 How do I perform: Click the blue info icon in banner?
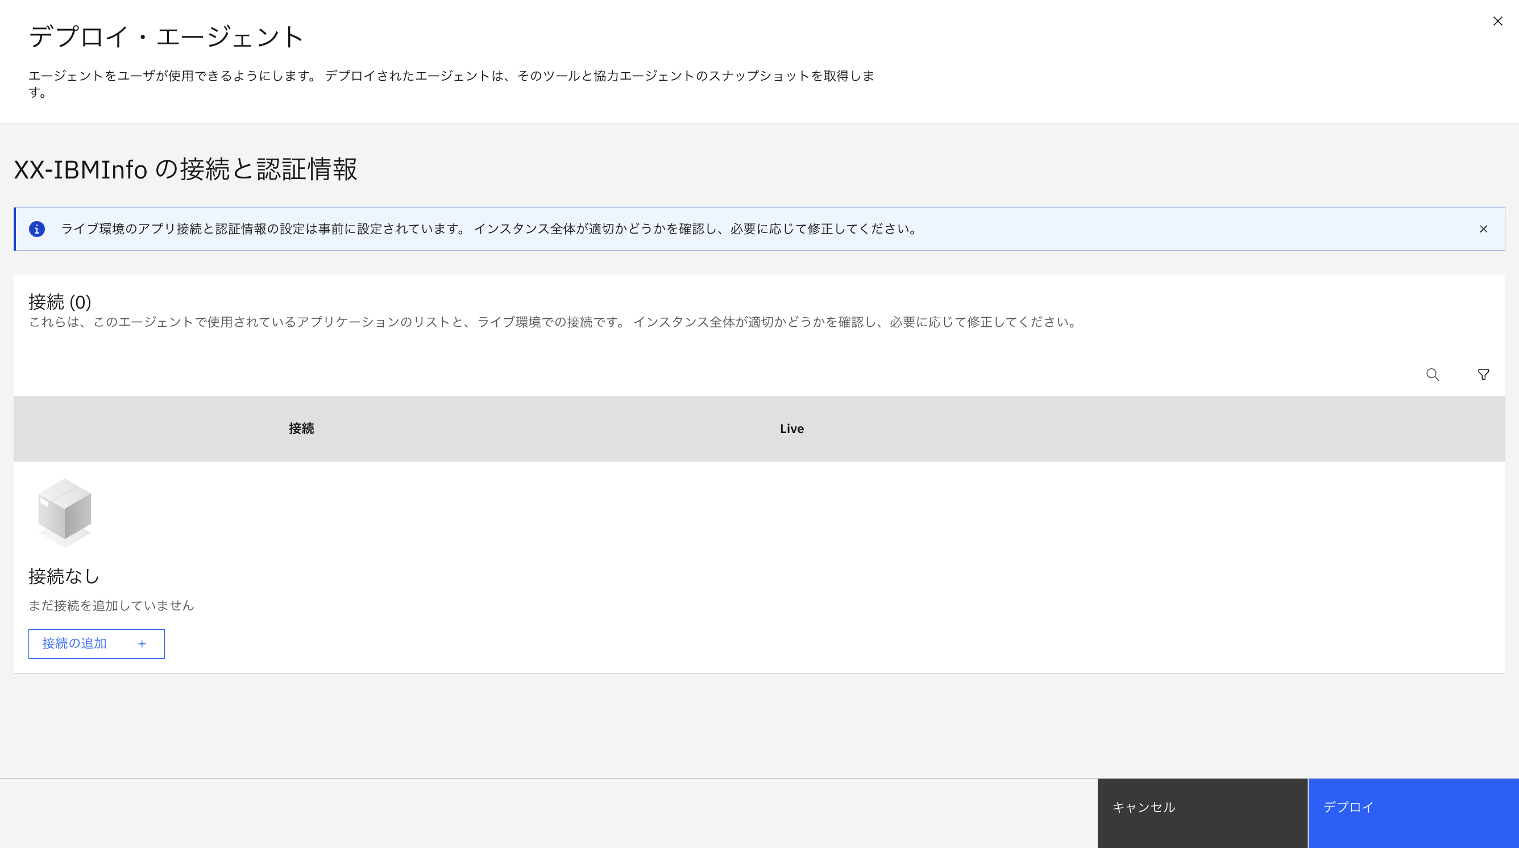(36, 229)
